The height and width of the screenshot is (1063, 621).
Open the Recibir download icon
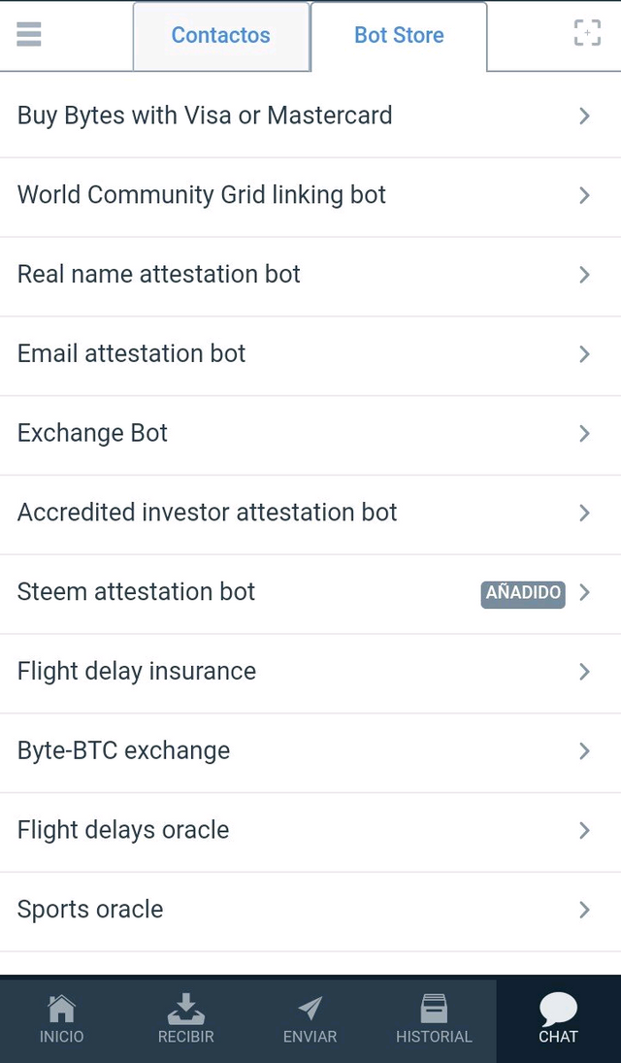[185, 1010]
